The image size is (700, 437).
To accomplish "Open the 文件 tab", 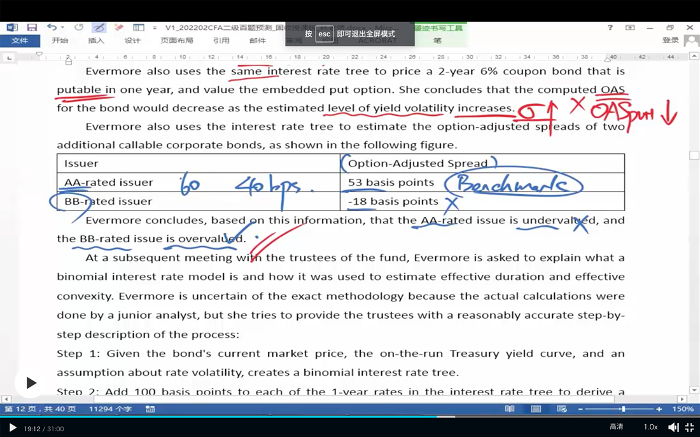I will tap(20, 41).
